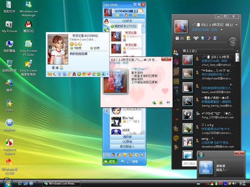
Task: Click the last icon in QQ bottom toolbar
Action: pos(142,155)
